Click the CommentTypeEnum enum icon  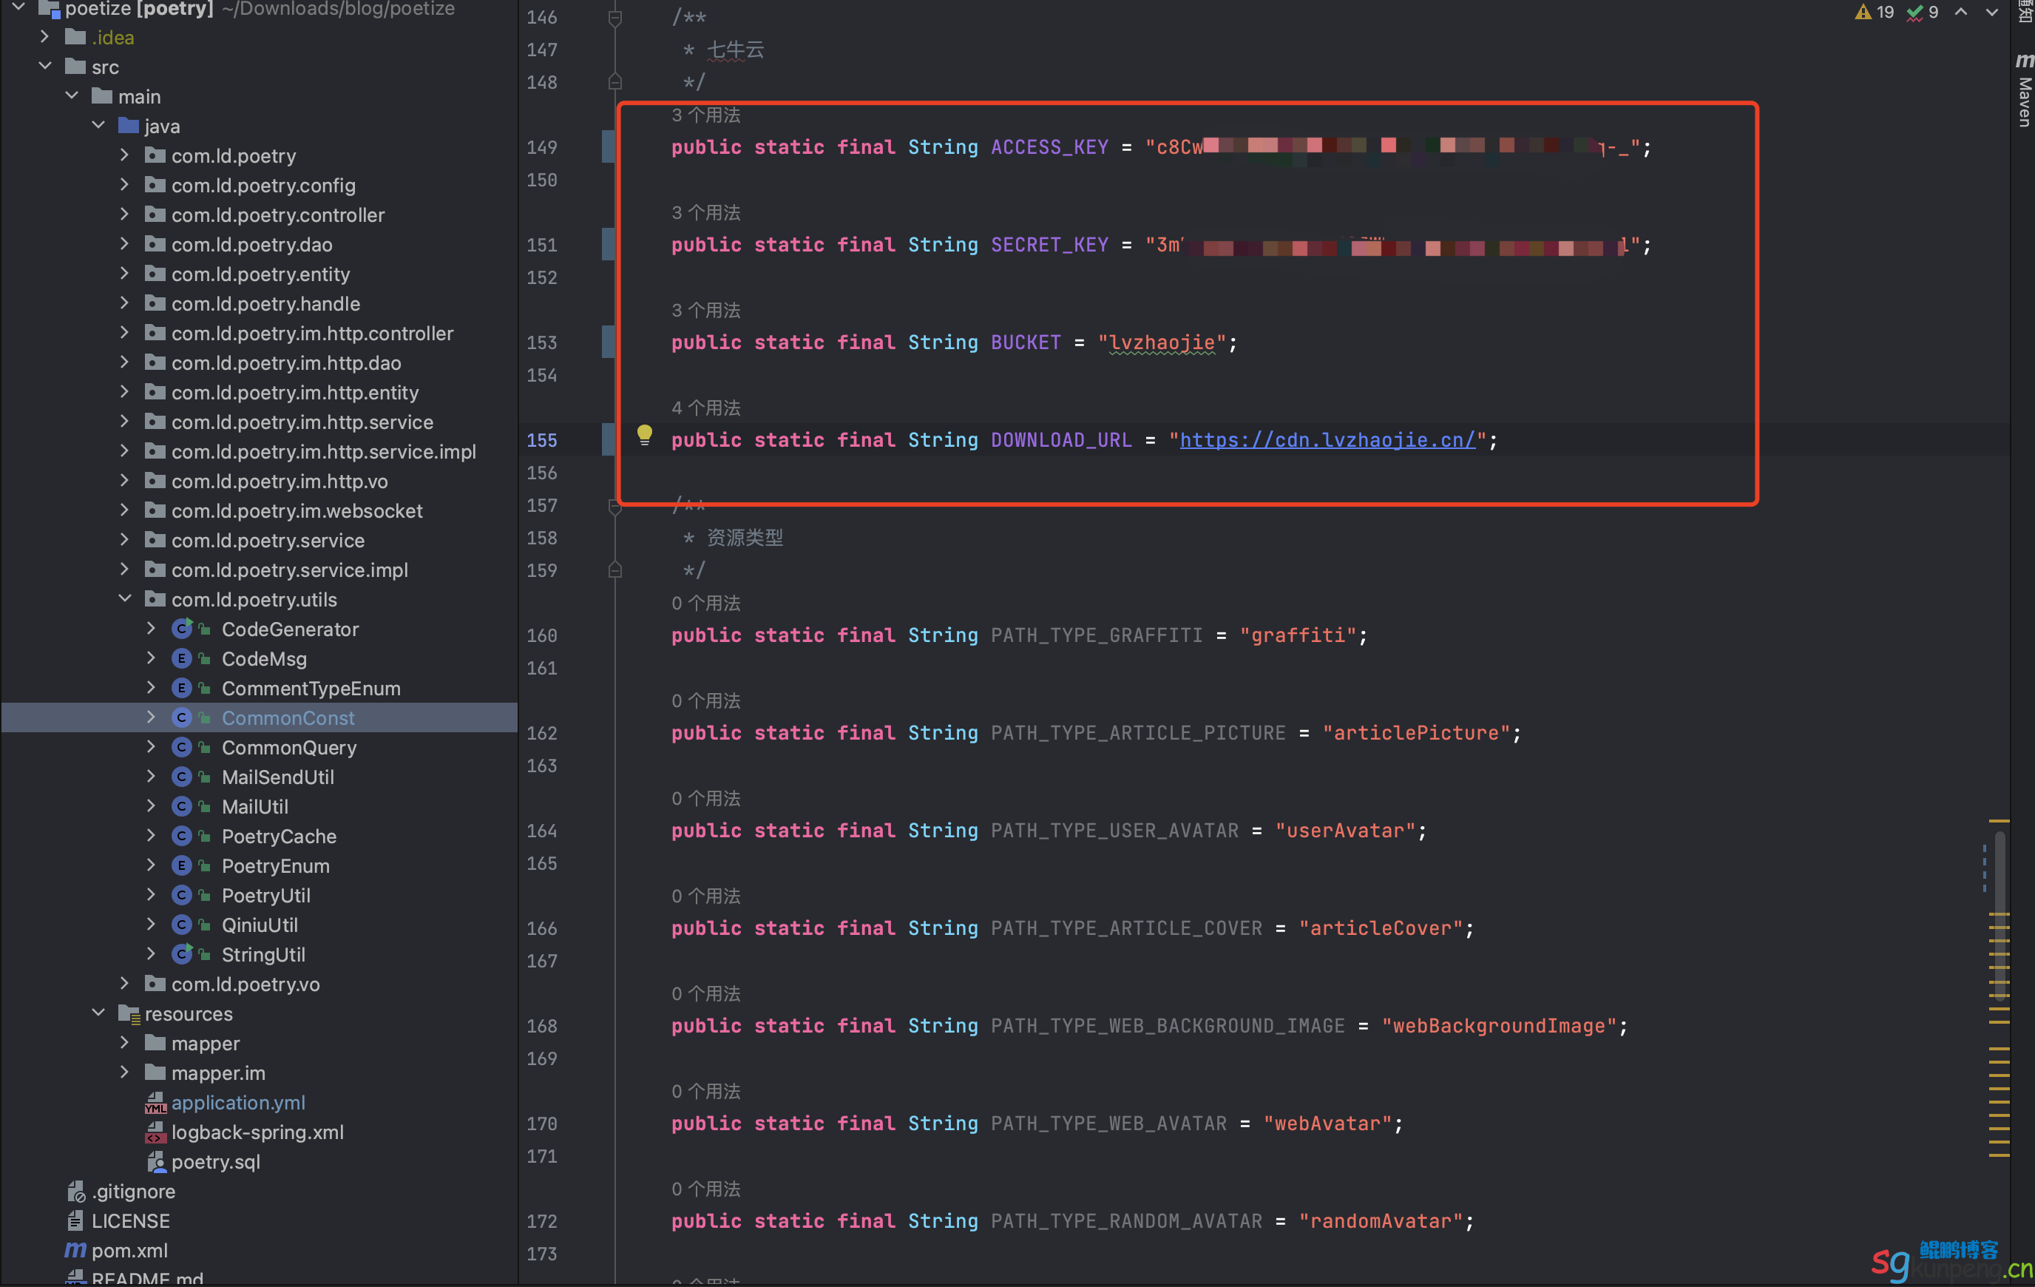pos(182,687)
